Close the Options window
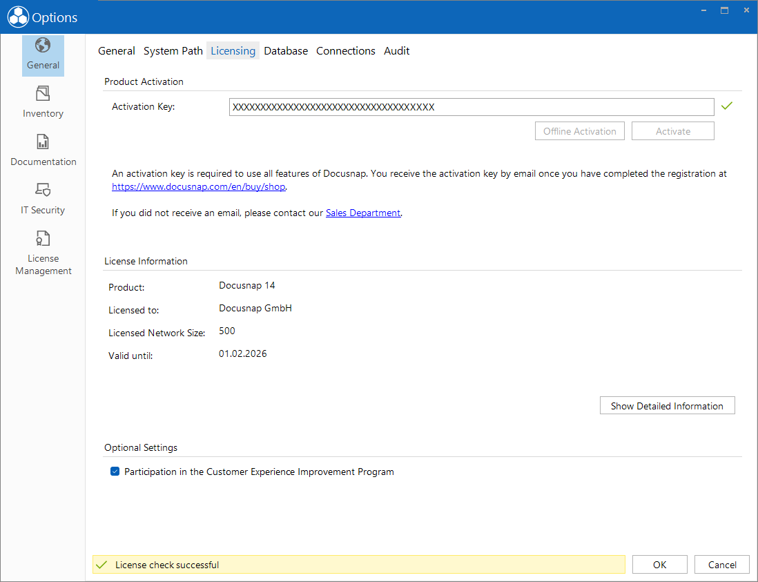Viewport: 758px width, 582px height. pyautogui.click(x=746, y=10)
